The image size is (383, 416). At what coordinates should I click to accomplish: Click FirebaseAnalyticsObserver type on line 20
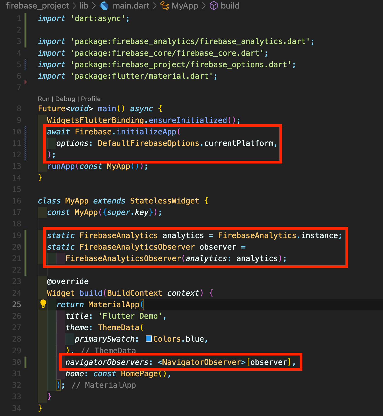coord(137,247)
